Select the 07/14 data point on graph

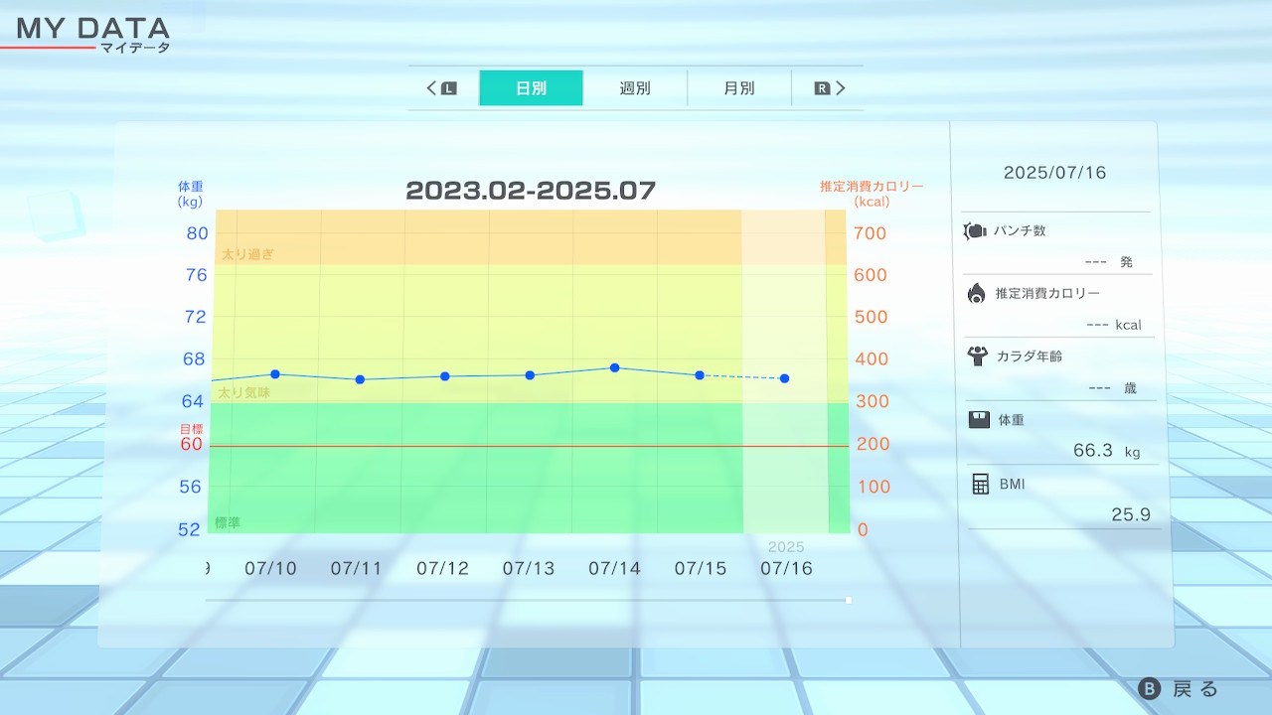[x=615, y=367]
